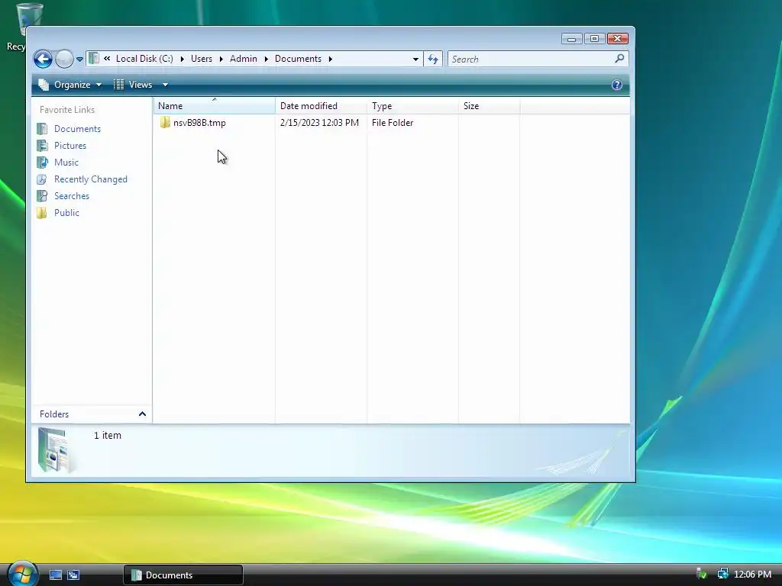Click the details pane Documents thumbnail
The width and height of the screenshot is (782, 586).
[x=57, y=450]
